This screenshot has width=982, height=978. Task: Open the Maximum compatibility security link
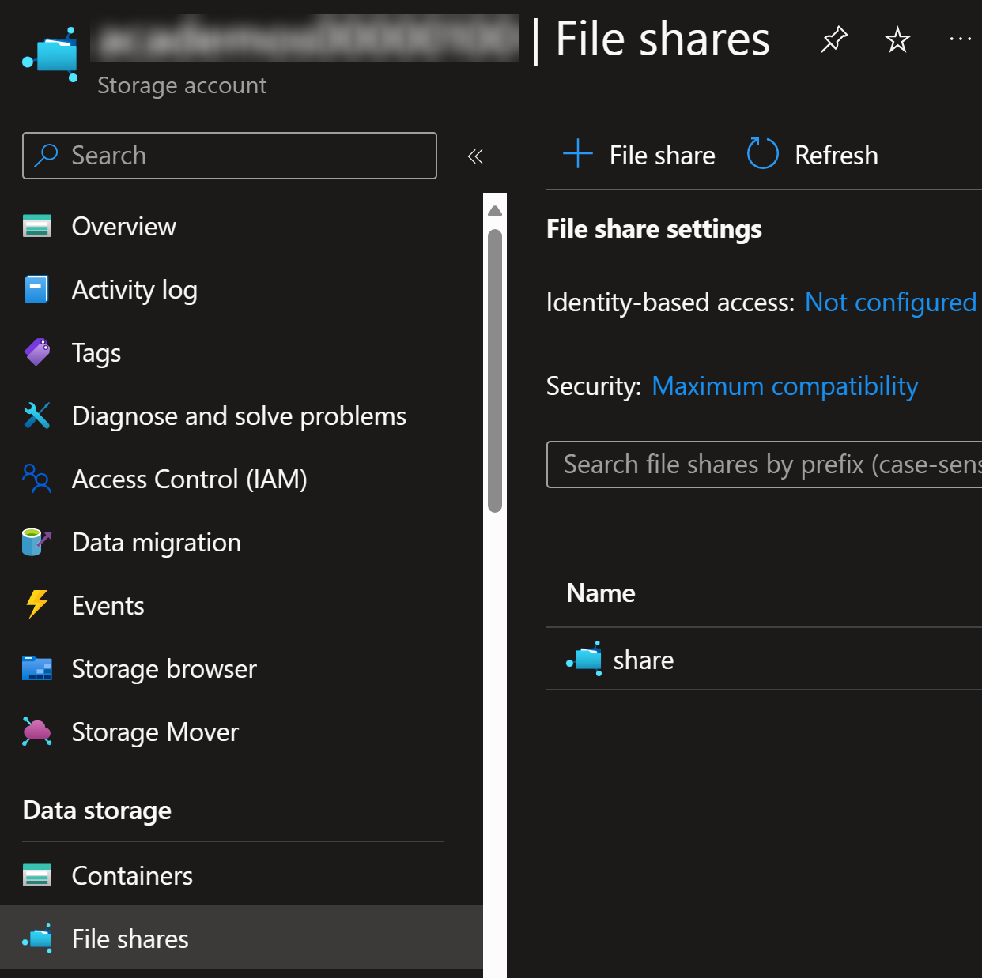click(x=784, y=386)
